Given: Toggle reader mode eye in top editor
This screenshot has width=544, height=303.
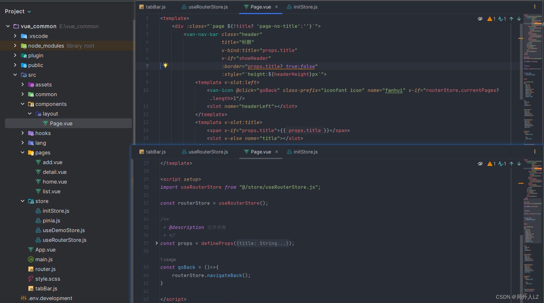Looking at the screenshot, I should pos(480,19).
